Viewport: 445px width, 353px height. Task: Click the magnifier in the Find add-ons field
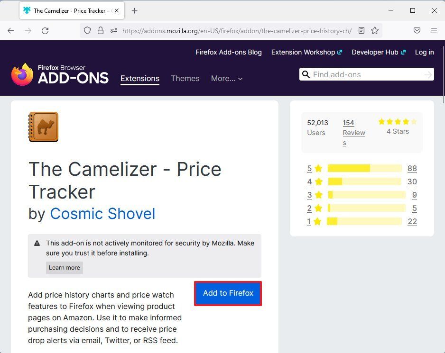click(x=306, y=74)
